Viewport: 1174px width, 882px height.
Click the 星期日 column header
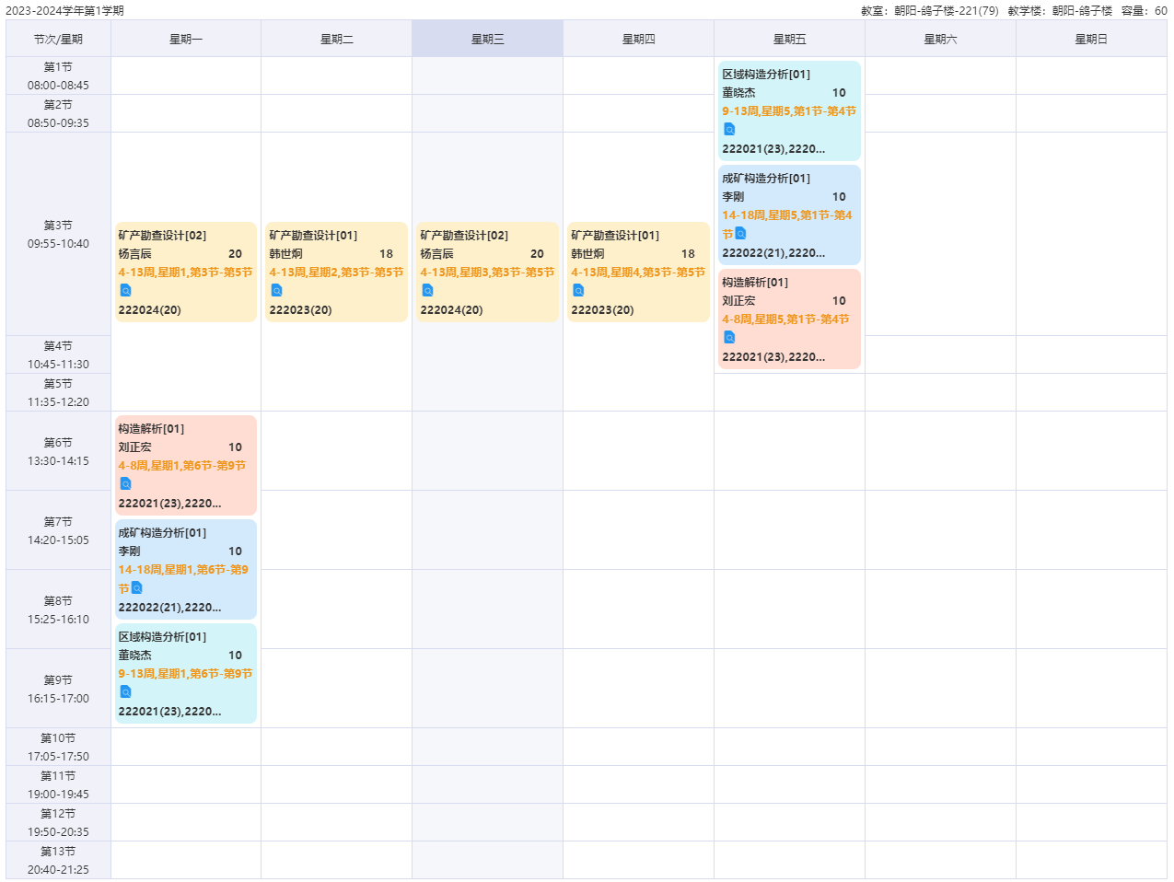1091,39
